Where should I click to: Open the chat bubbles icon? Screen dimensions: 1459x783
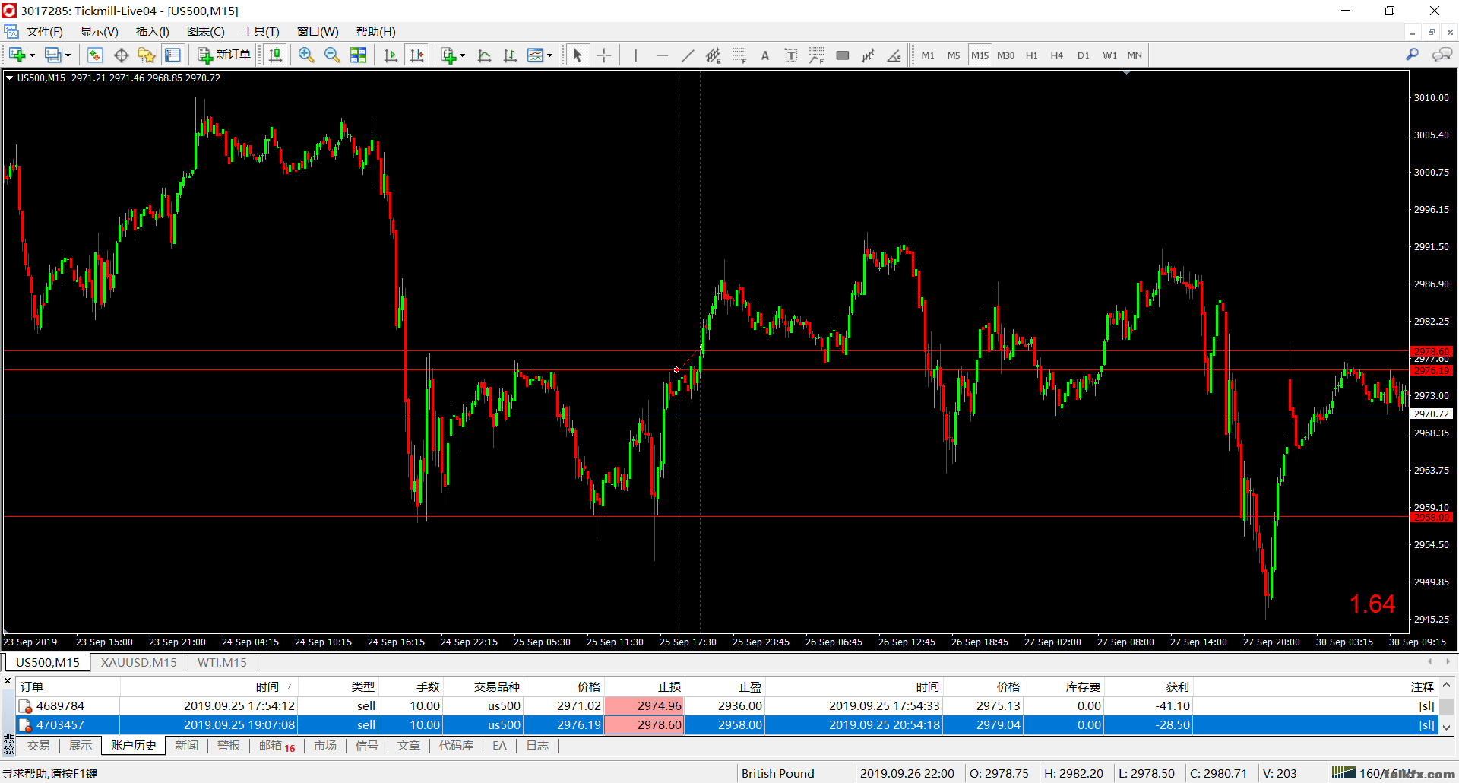[x=1442, y=55]
